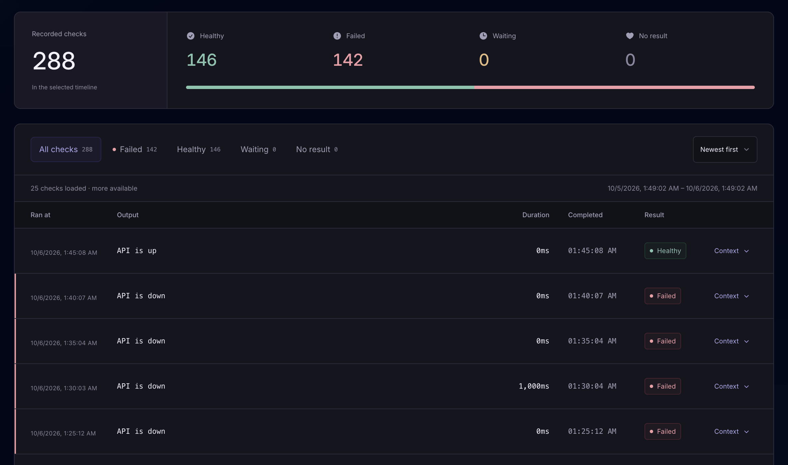Click 'API is down' in the 1:35:04 AM row
788x465 pixels.
point(141,341)
